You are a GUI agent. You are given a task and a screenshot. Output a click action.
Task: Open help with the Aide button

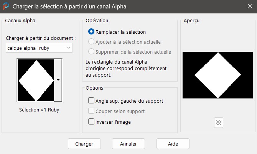(x=173, y=144)
